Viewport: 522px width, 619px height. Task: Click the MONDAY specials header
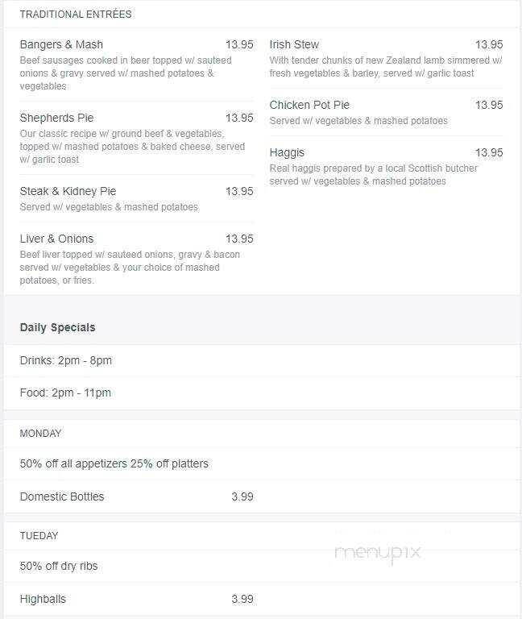click(x=40, y=434)
